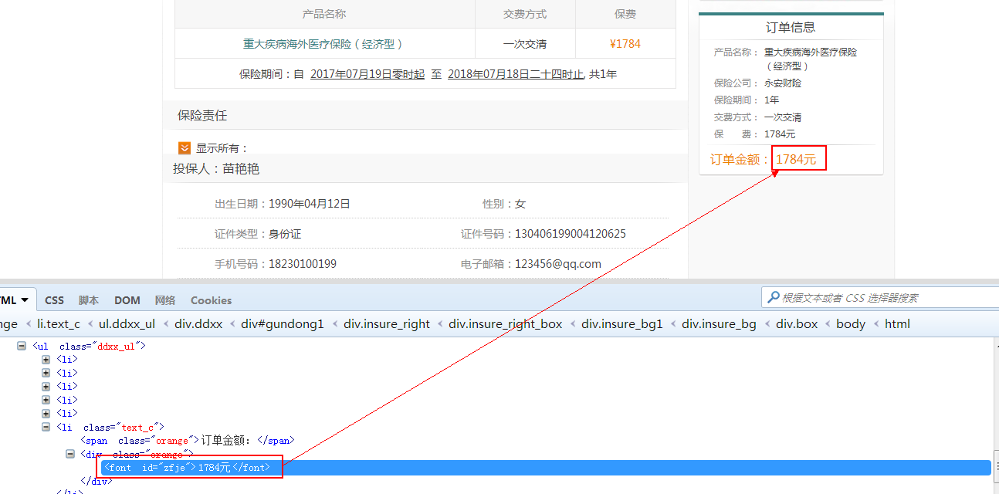Click the ID number 130406199004120625
This screenshot has width=999, height=494.
(571, 234)
